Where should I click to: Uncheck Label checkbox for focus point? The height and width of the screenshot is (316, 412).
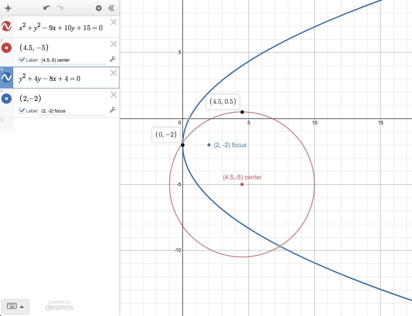(22, 111)
